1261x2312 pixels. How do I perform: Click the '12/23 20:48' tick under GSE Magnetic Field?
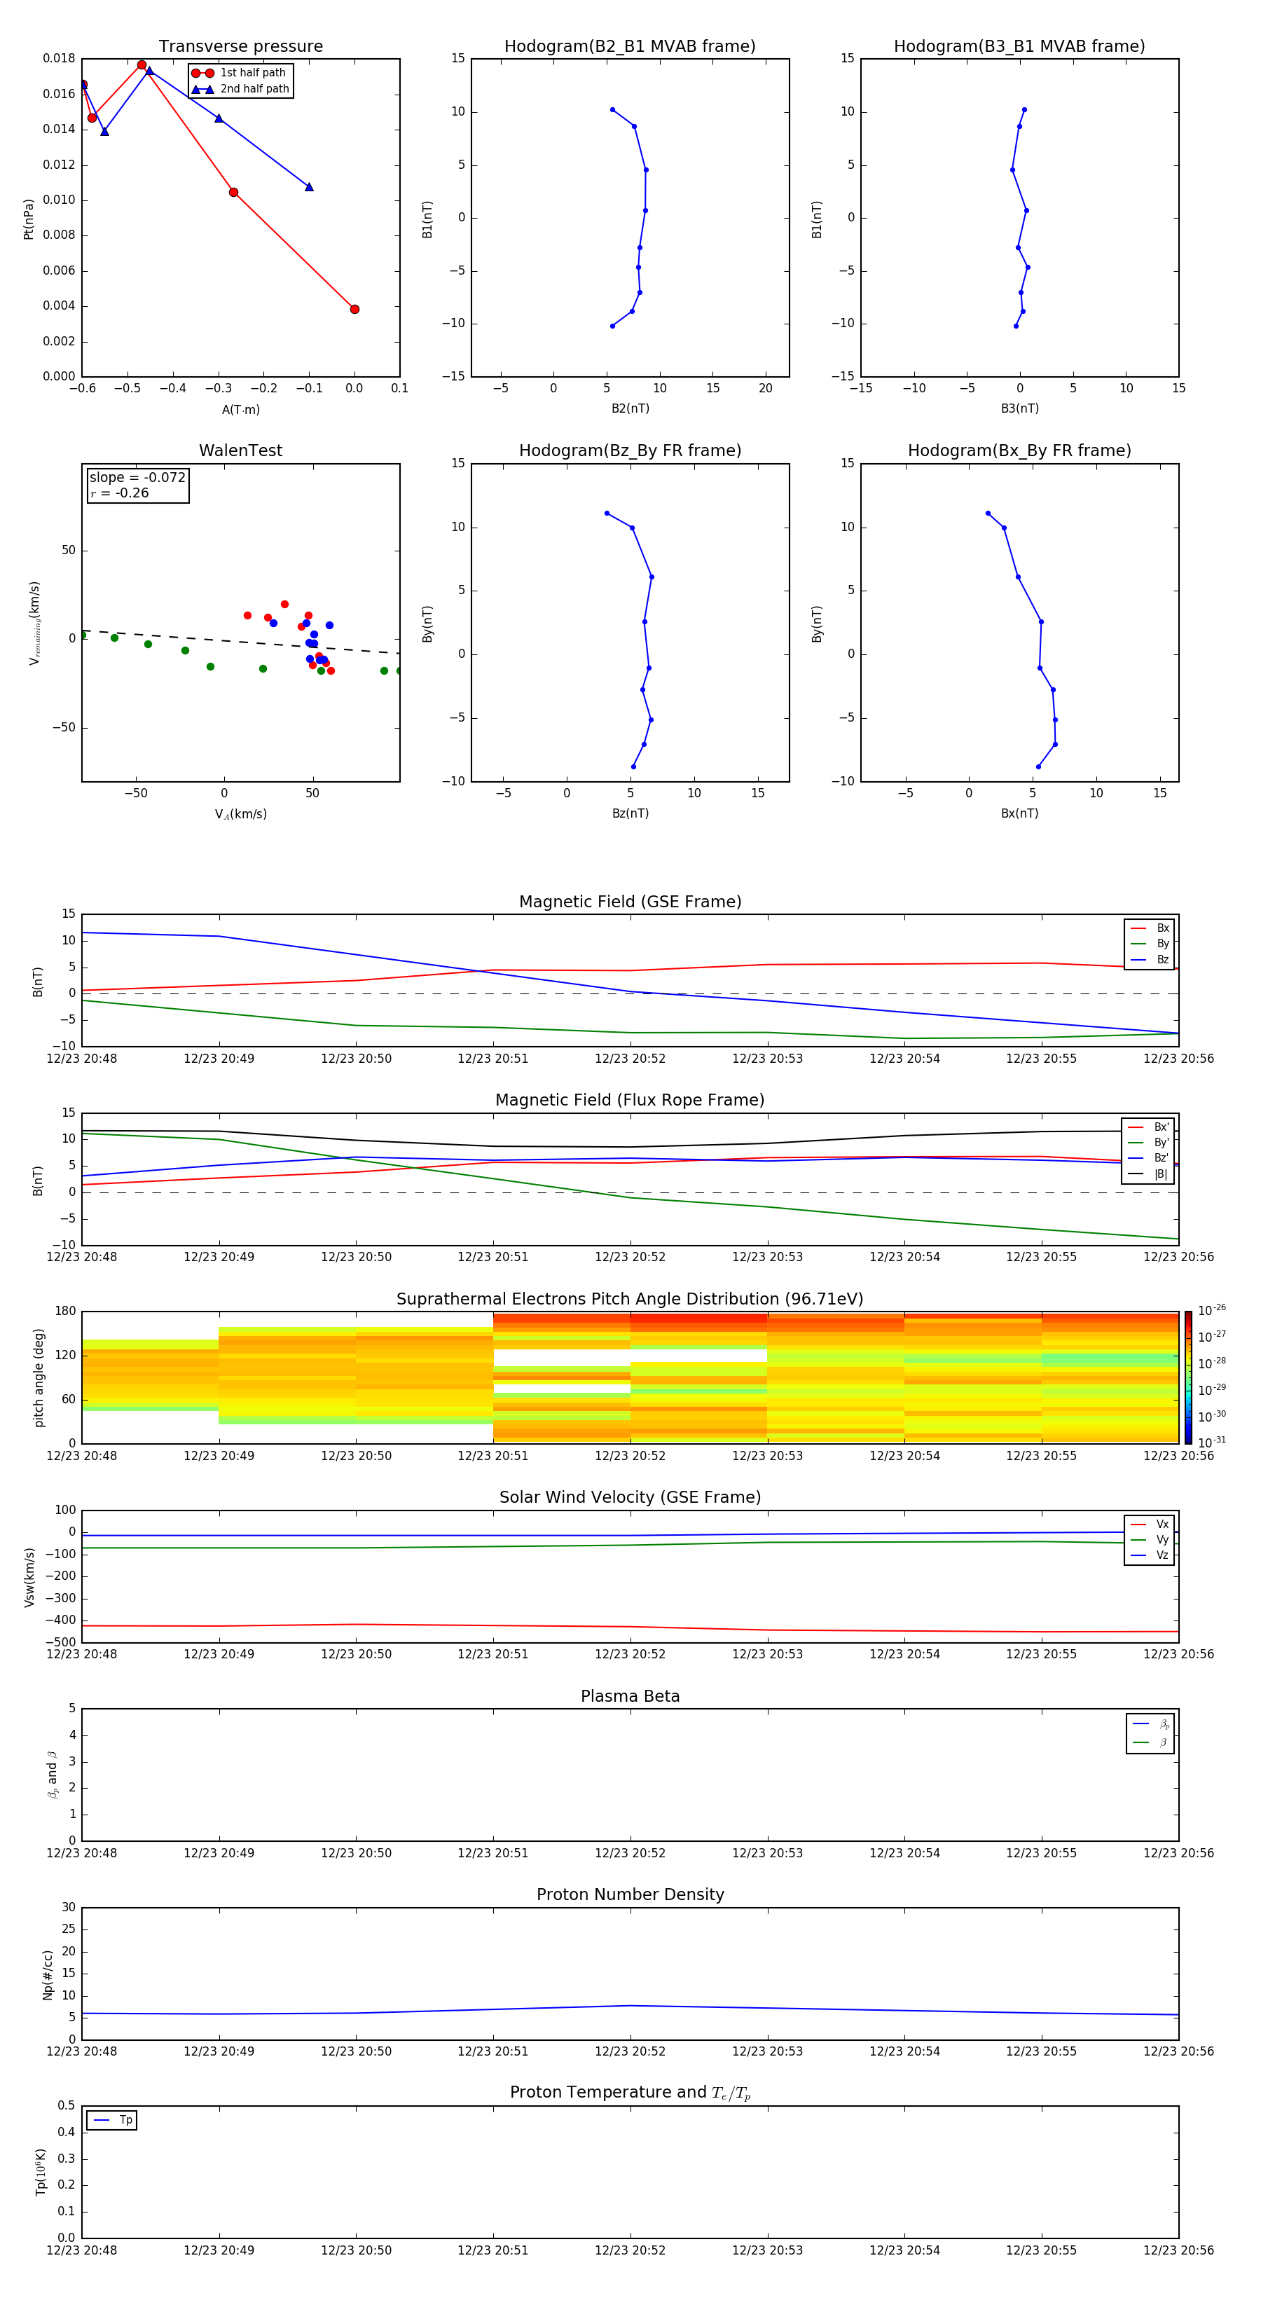[82, 1059]
